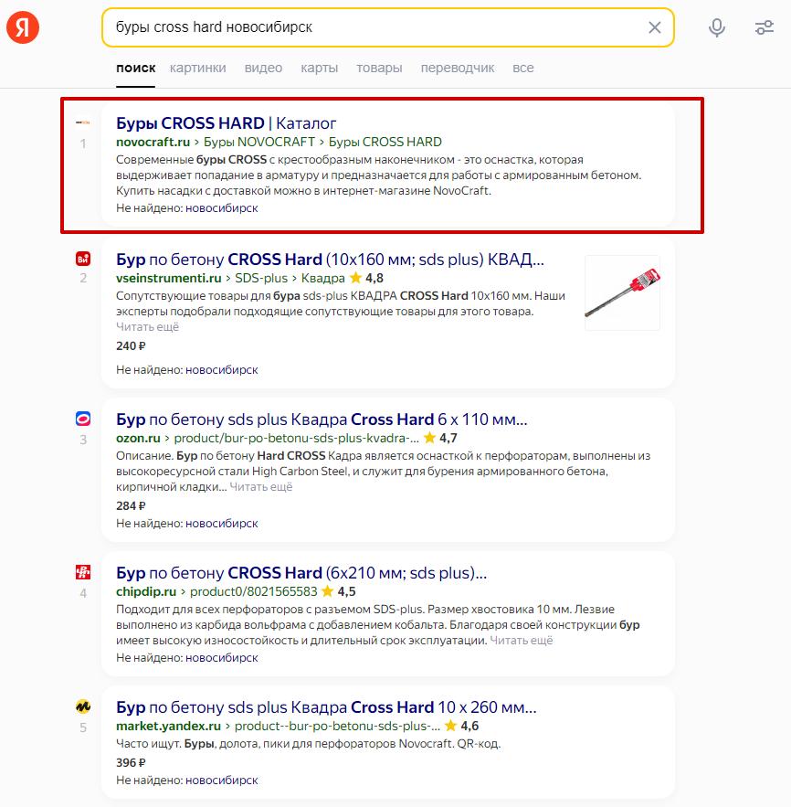Click 'новосибирск' under the 396 ₽ result

222,780
